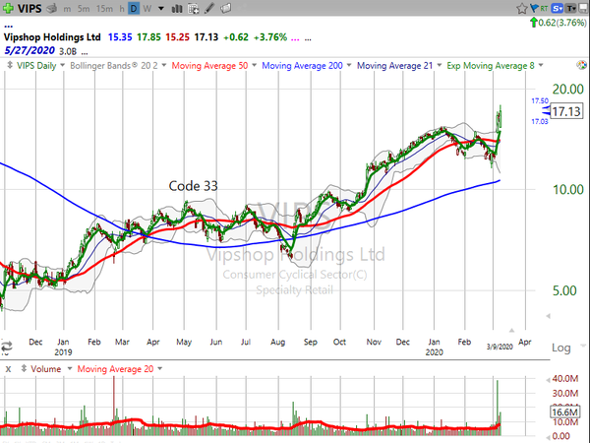Switch to 1-minute 'm' timeframe
The image size is (590, 443).
click(67, 8)
